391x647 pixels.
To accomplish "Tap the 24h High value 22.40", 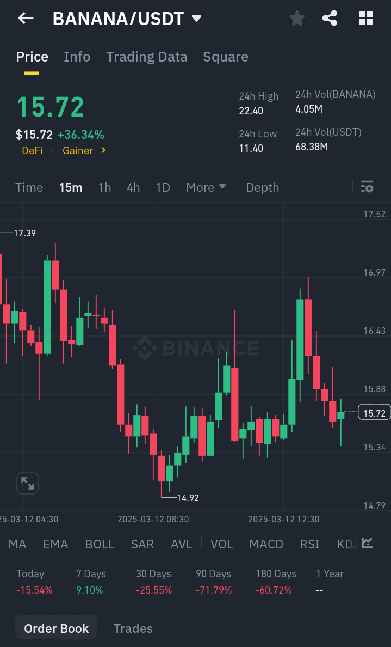I will point(251,111).
